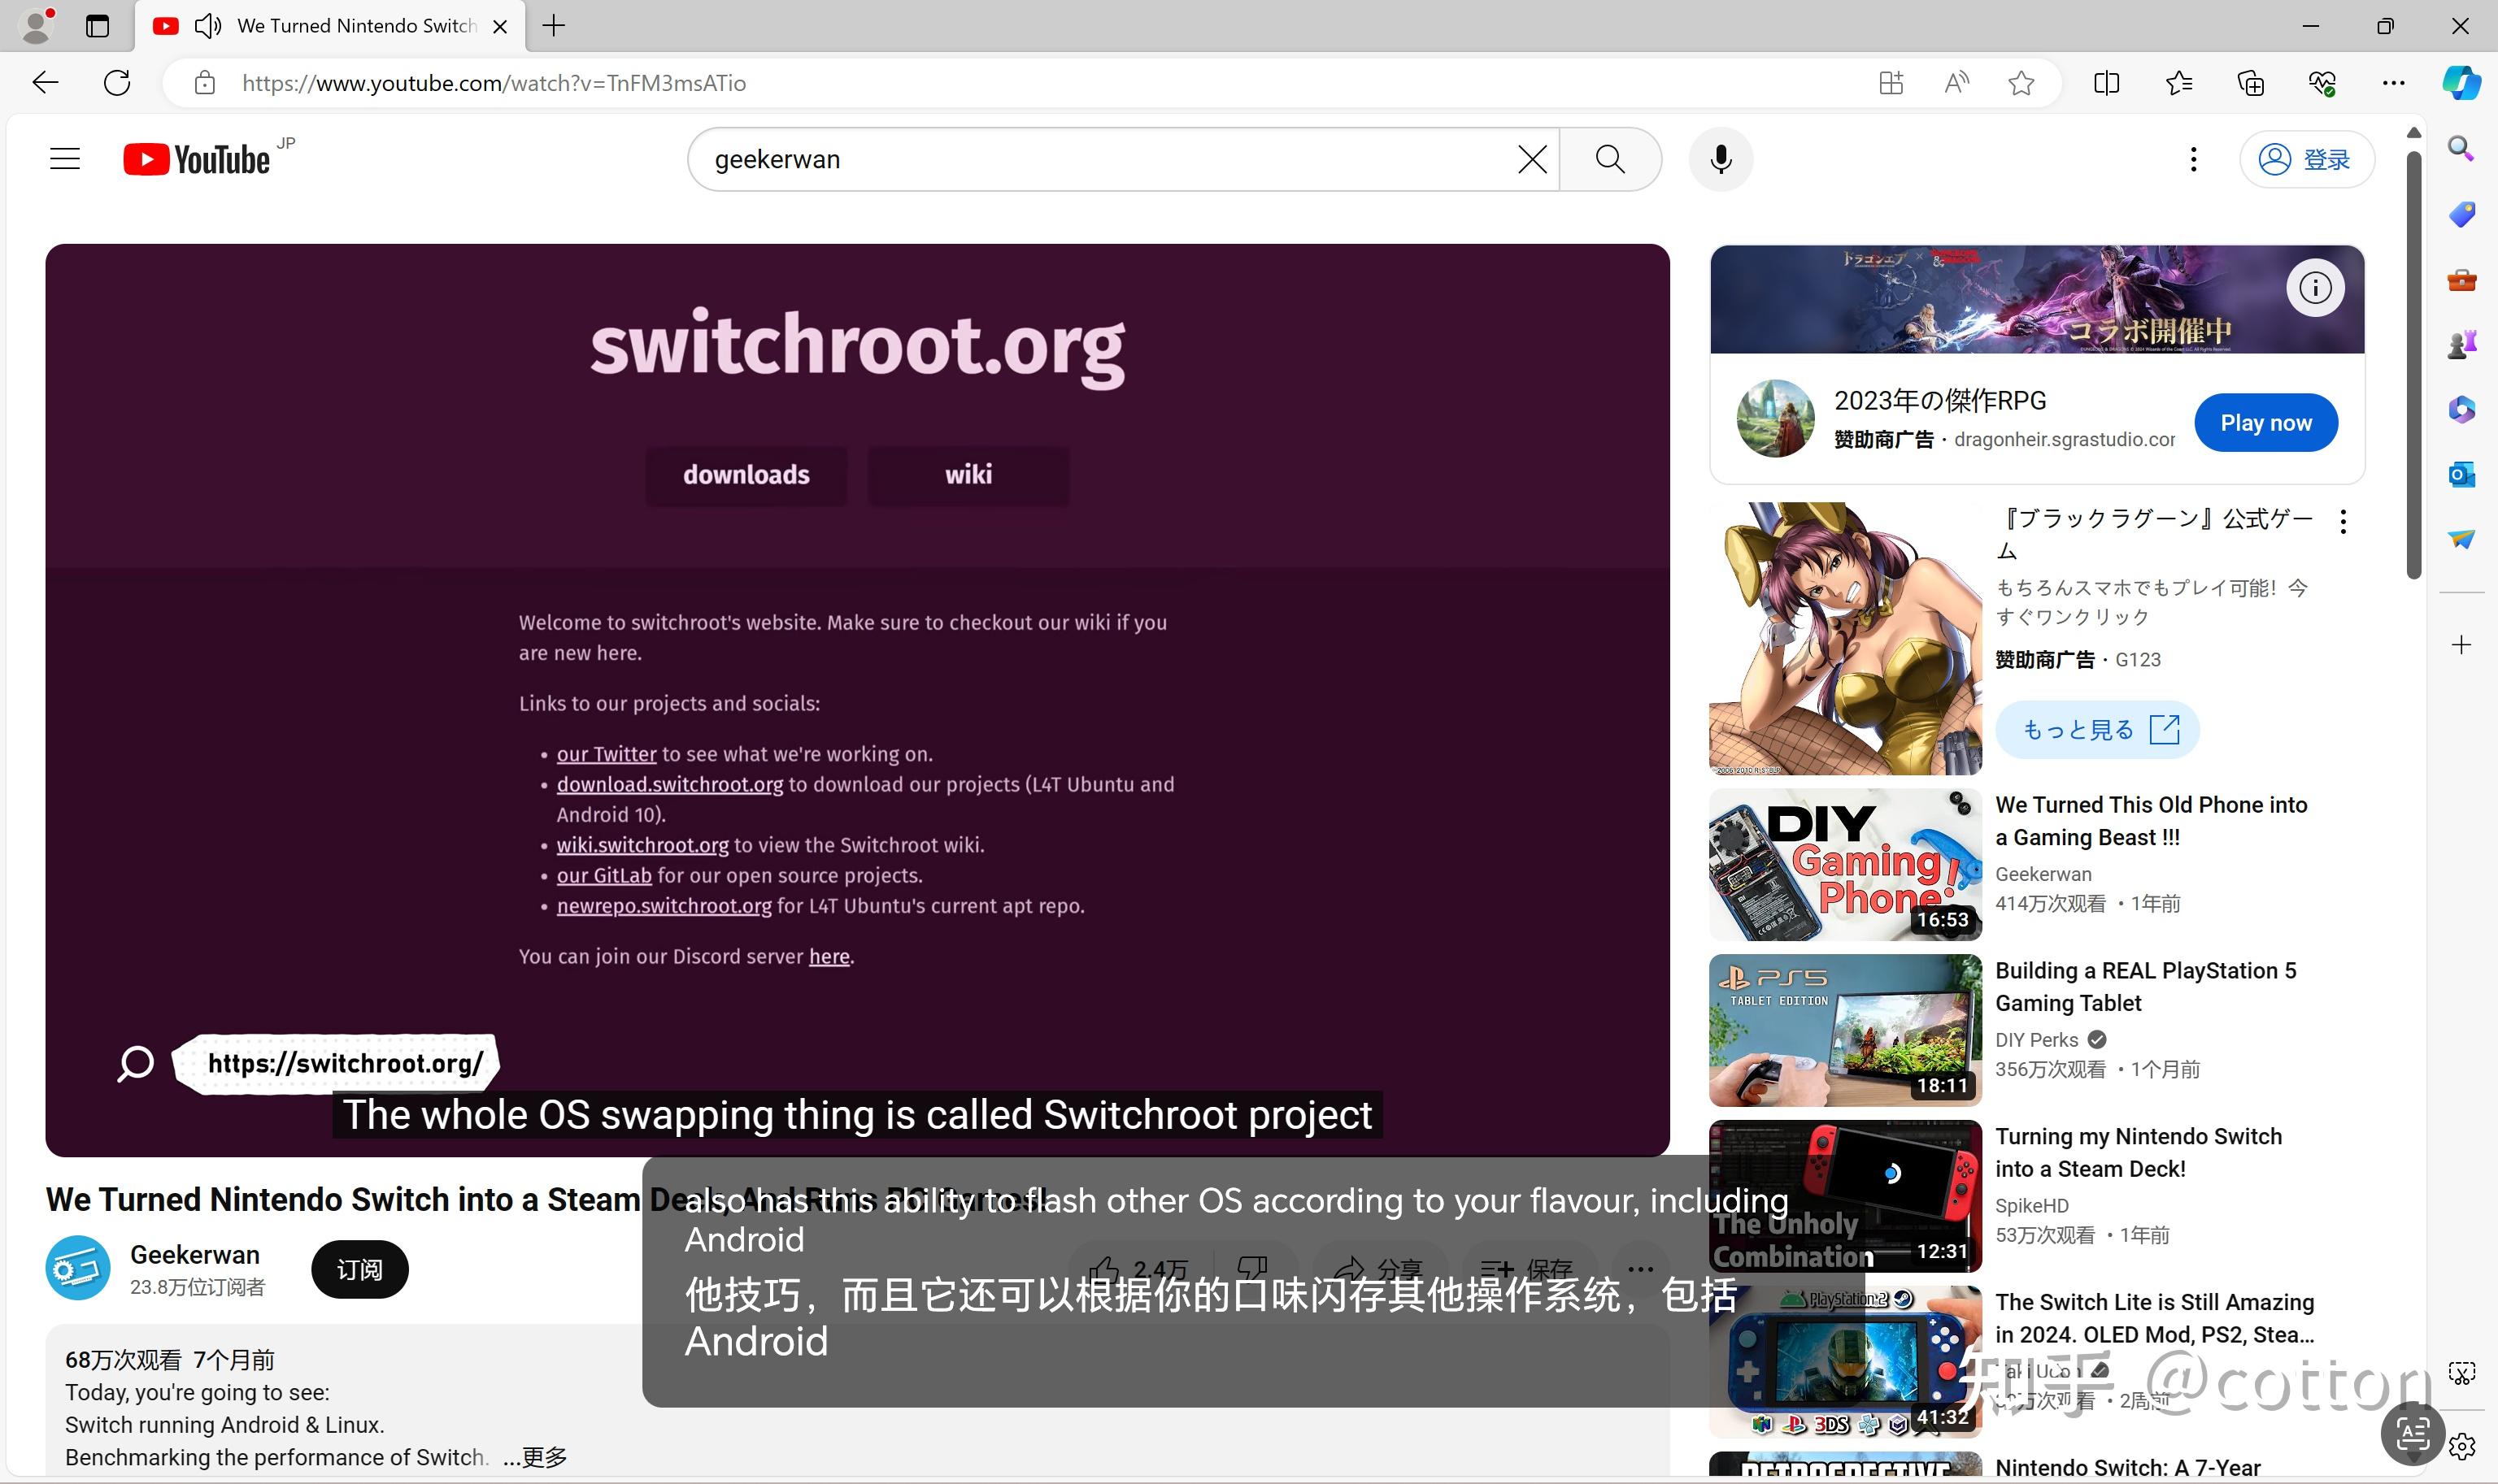The image size is (2498, 1484).
Task: Open Outlook in the Edge sidebar
Action: pyautogui.click(x=2461, y=475)
